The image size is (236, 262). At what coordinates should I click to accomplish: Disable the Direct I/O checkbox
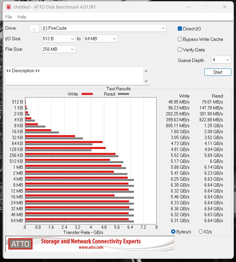click(x=180, y=29)
